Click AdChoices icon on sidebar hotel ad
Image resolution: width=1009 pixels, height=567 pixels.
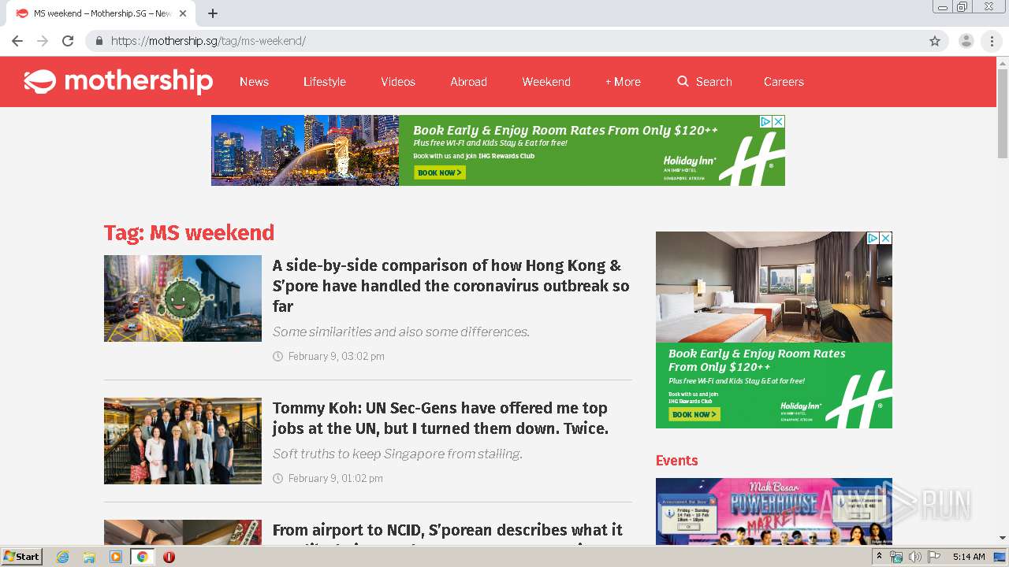coord(873,238)
